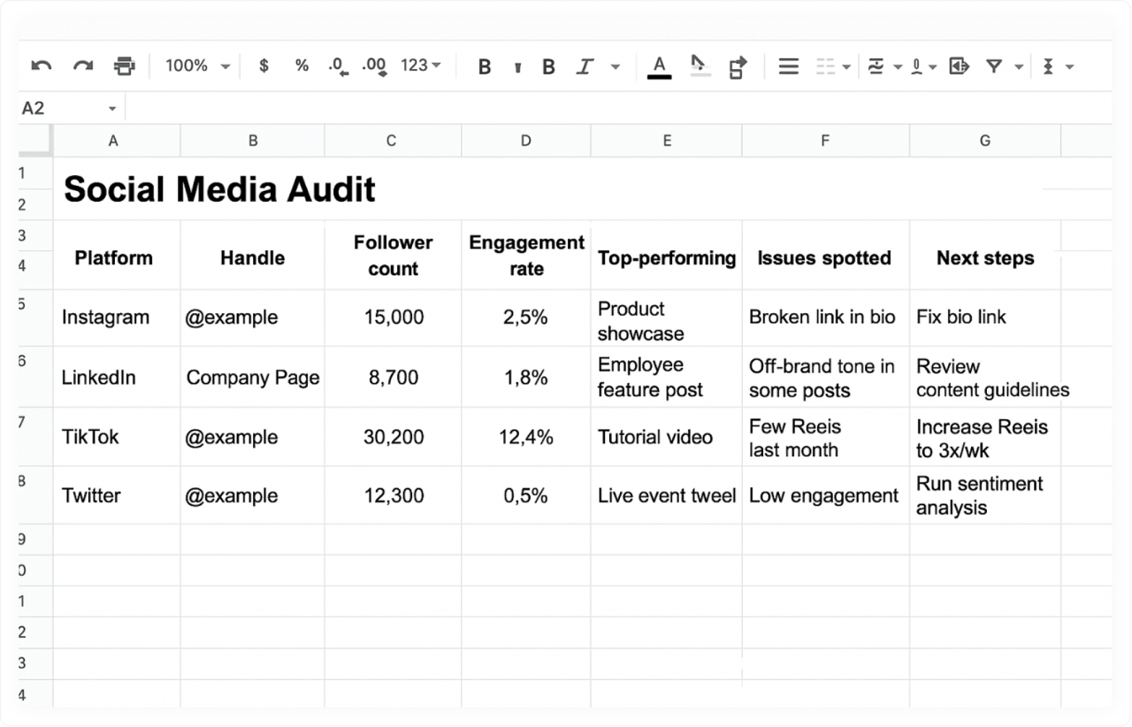Image resolution: width=1132 pixels, height=727 pixels.
Task: Print the spreadsheet with the printer icon
Action: coord(125,66)
